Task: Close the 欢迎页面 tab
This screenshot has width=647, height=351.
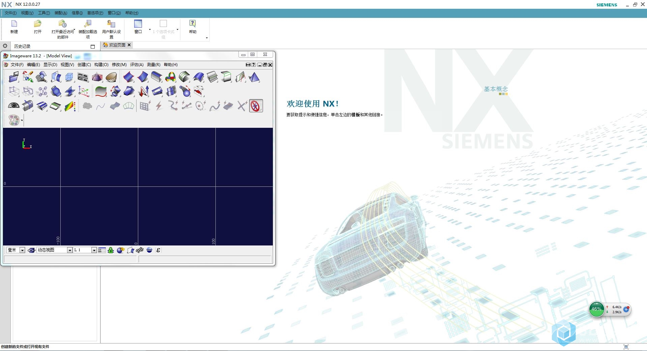Action: (x=129, y=45)
